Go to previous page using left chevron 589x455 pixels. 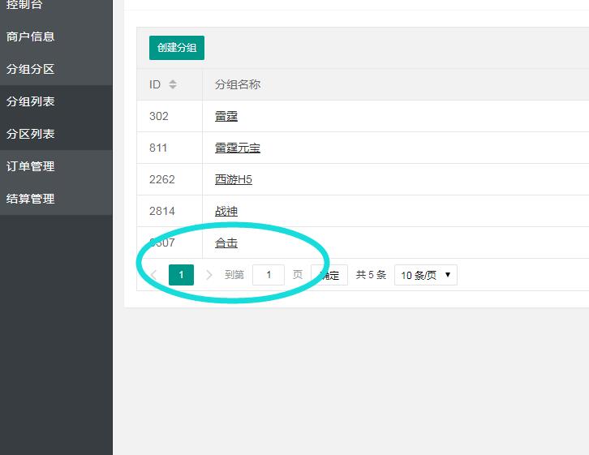(153, 275)
